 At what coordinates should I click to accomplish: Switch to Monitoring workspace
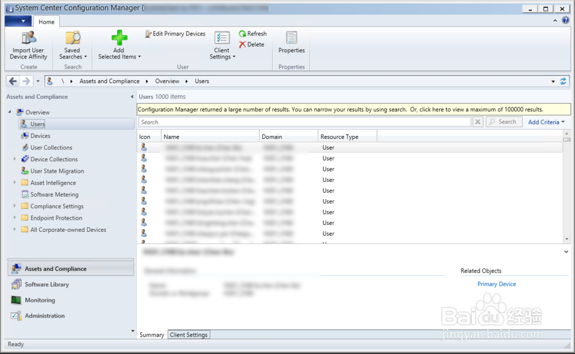tap(71, 300)
